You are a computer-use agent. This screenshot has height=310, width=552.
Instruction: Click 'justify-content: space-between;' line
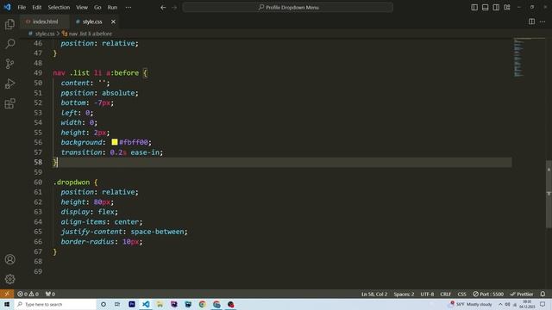tap(124, 232)
